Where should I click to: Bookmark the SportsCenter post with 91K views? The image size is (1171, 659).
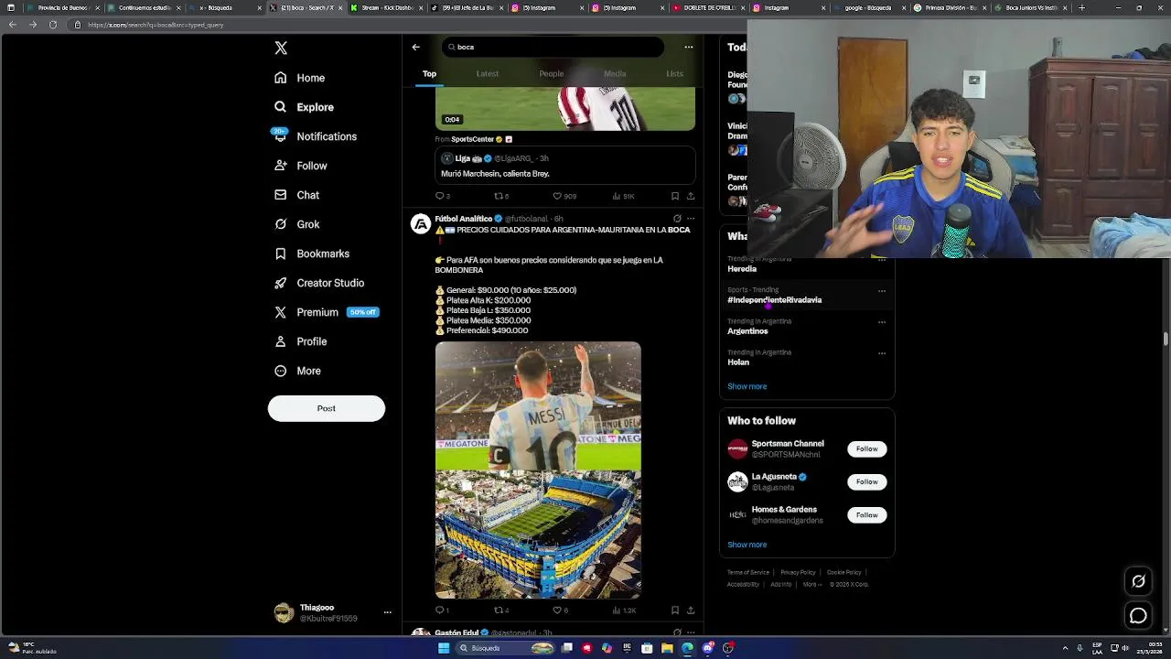675,196
